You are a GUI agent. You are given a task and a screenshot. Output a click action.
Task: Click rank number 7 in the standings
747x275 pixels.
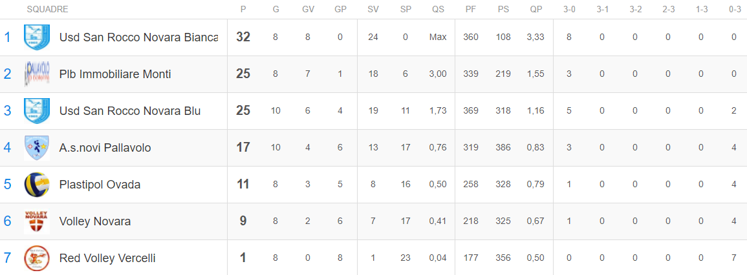click(x=7, y=258)
